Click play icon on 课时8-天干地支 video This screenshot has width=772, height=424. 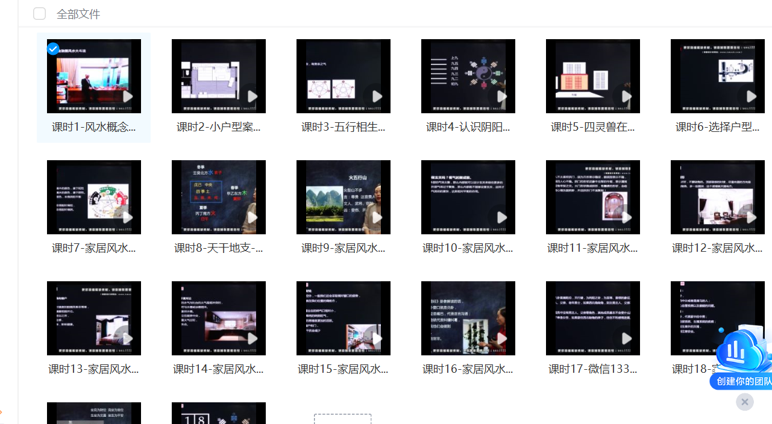click(253, 217)
